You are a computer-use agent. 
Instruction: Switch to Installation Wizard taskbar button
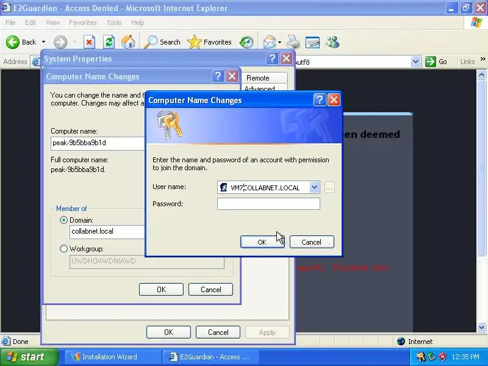pyautogui.click(x=112, y=357)
